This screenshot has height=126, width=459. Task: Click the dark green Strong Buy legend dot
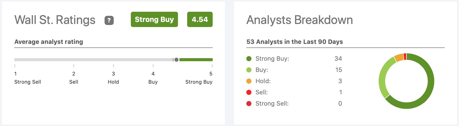pyautogui.click(x=249, y=59)
